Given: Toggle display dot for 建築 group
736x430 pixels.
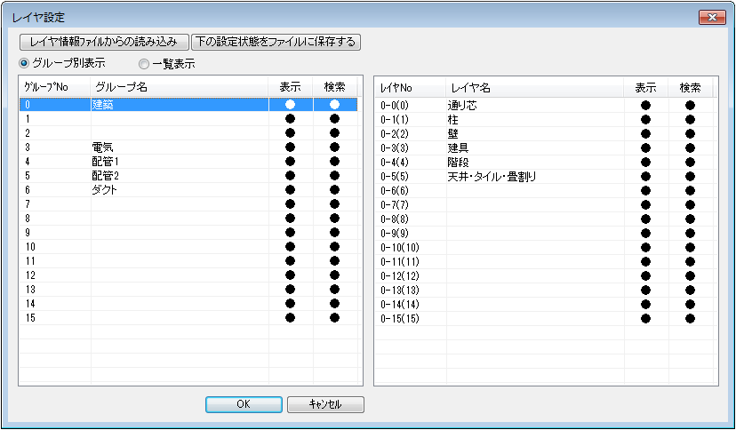Looking at the screenshot, I should click(290, 105).
